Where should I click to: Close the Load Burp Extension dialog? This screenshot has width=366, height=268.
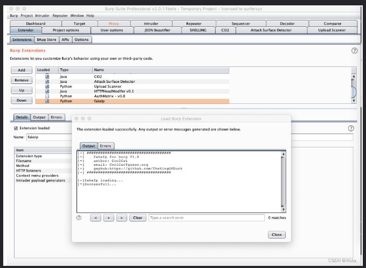pos(277,235)
